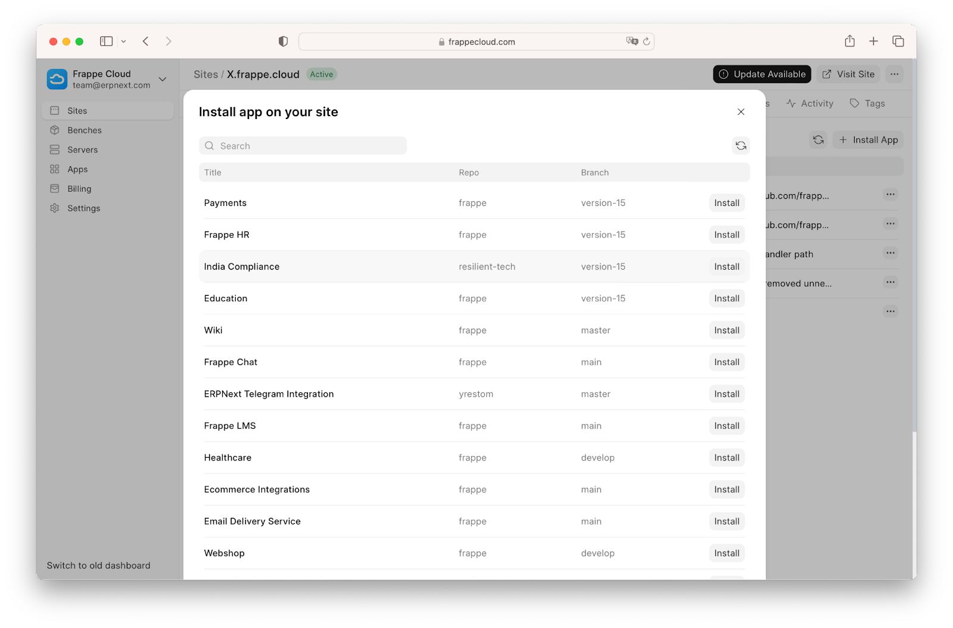
Task: Click the Repo column header
Action: click(x=469, y=173)
